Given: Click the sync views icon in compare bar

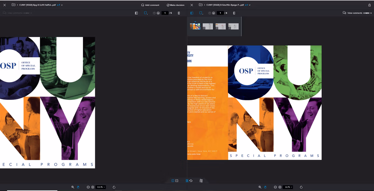Looking at the screenshot, I should 191,181.
